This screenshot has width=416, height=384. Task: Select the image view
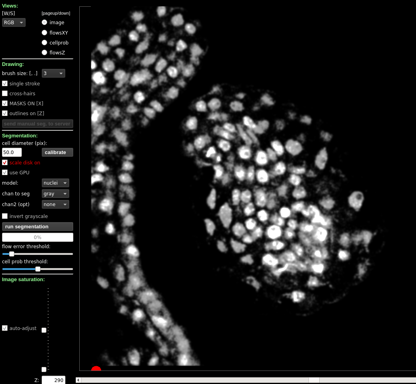(44, 22)
